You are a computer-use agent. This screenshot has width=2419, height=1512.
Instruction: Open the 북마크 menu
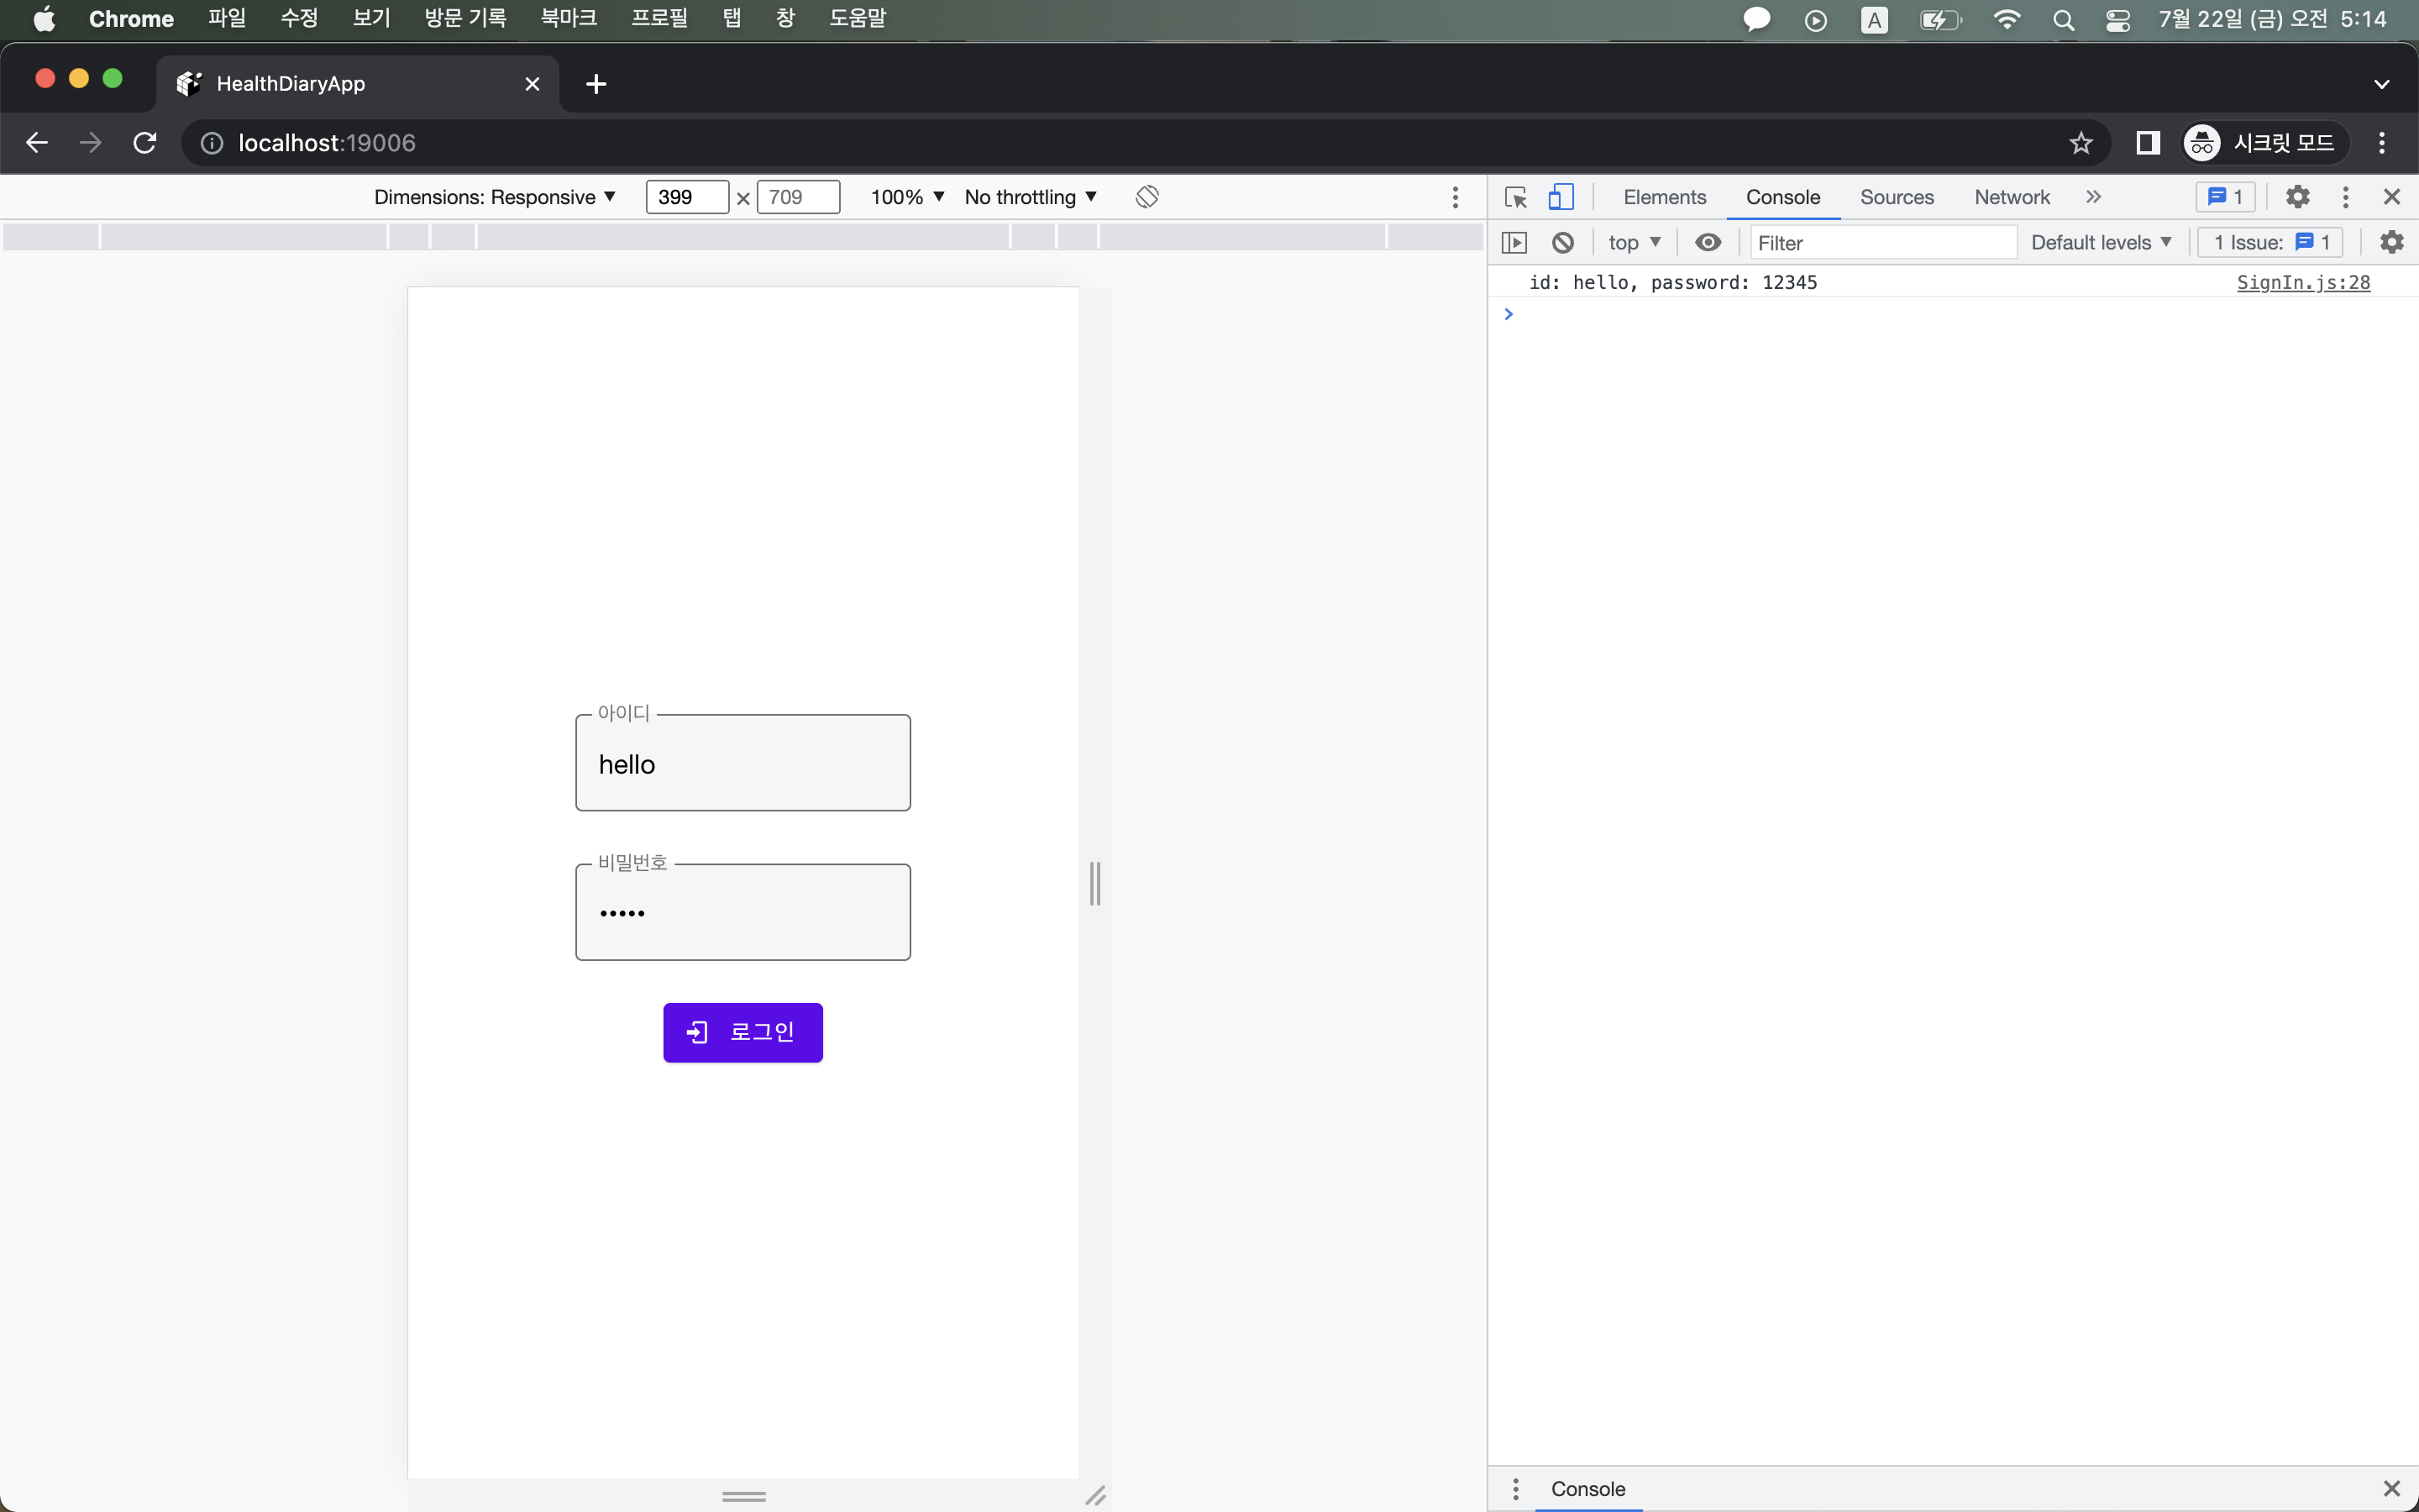(x=569, y=19)
